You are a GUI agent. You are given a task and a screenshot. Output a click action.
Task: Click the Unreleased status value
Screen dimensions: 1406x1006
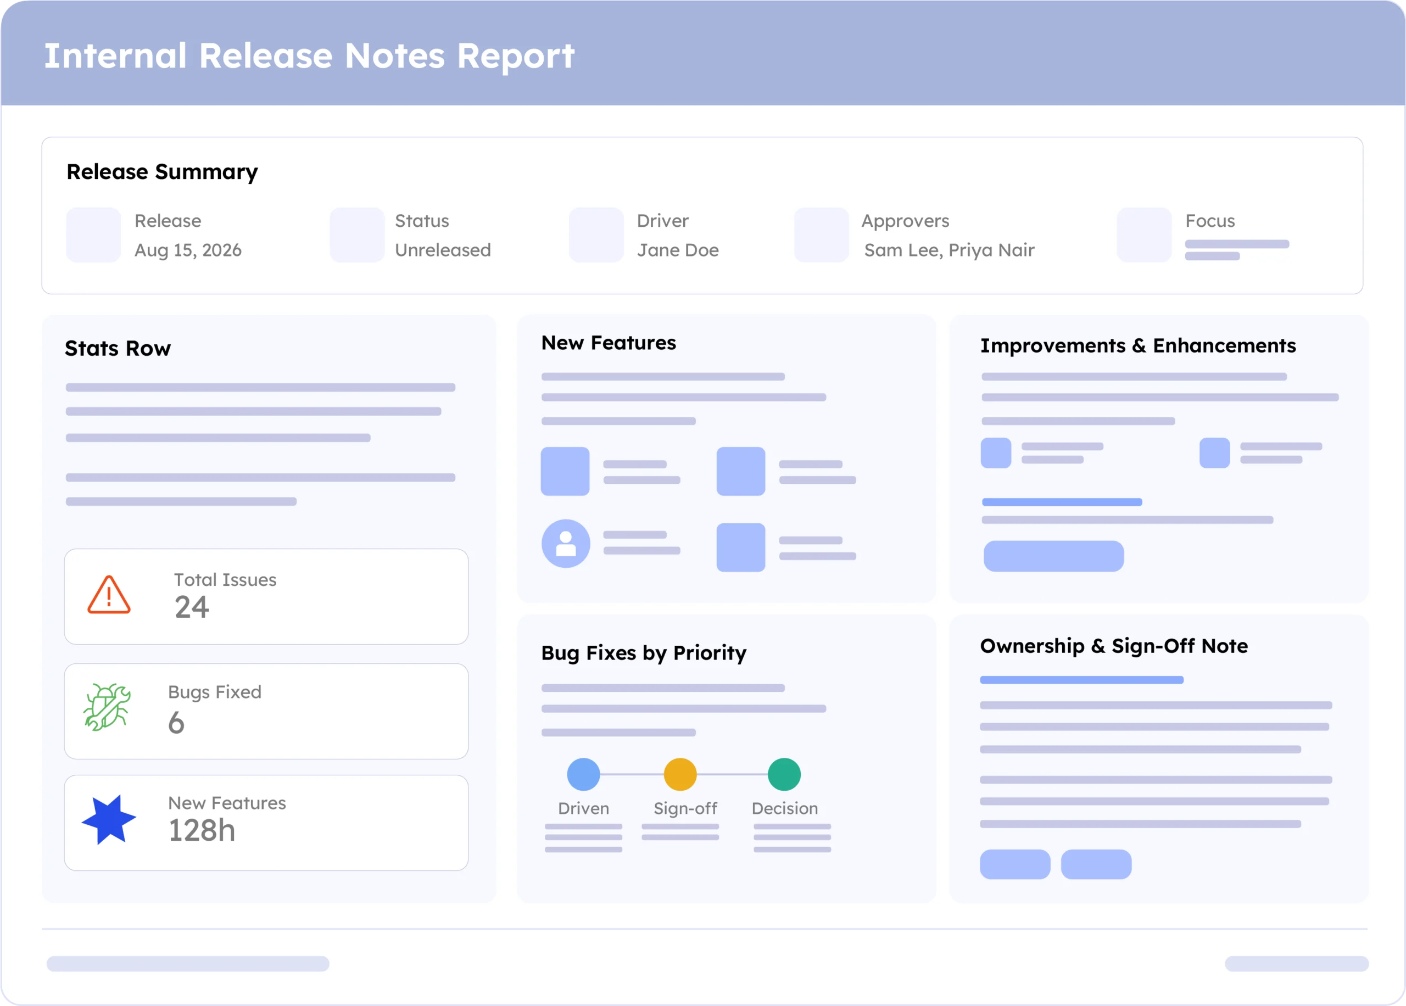coord(443,250)
